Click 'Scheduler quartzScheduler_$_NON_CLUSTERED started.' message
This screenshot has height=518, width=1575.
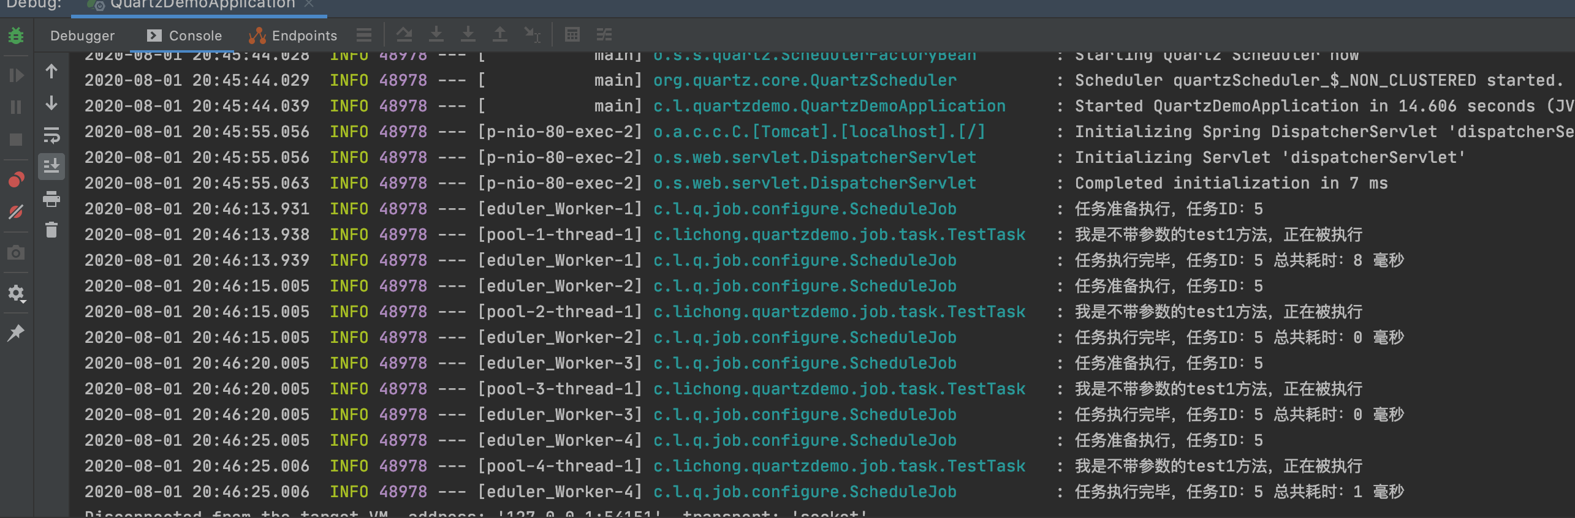pos(1319,80)
